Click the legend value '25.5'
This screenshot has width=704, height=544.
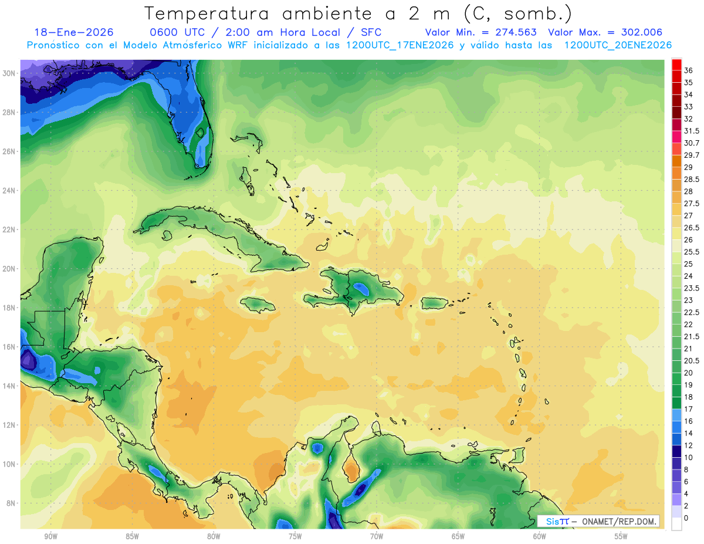pos(692,252)
